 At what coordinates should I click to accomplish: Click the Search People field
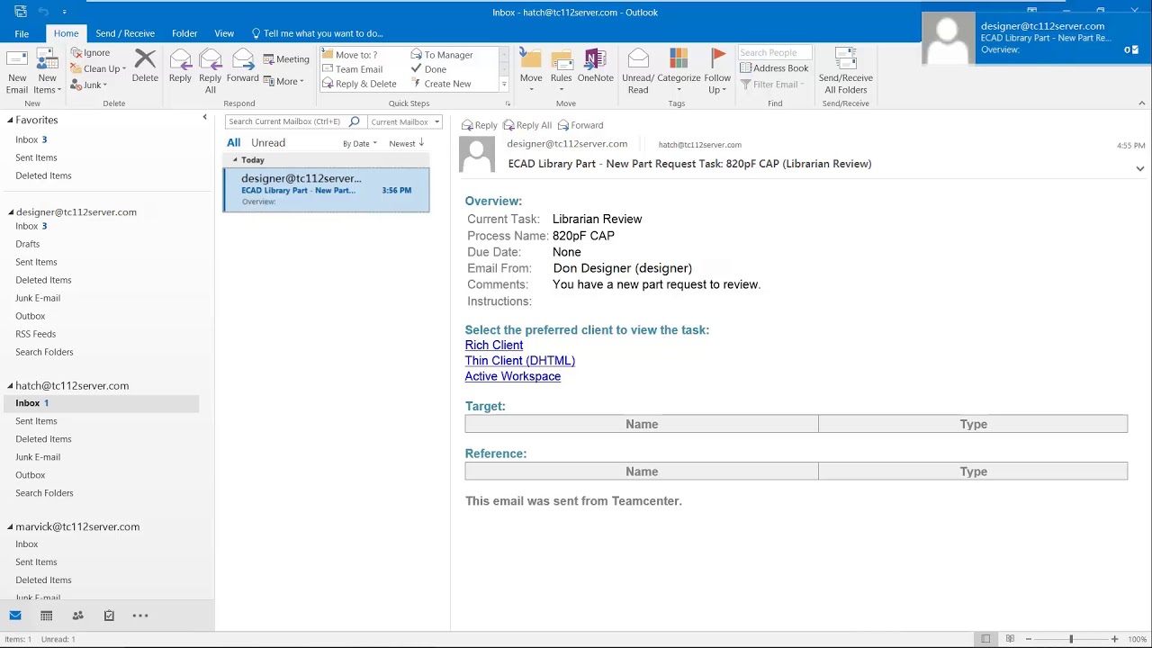(x=775, y=53)
